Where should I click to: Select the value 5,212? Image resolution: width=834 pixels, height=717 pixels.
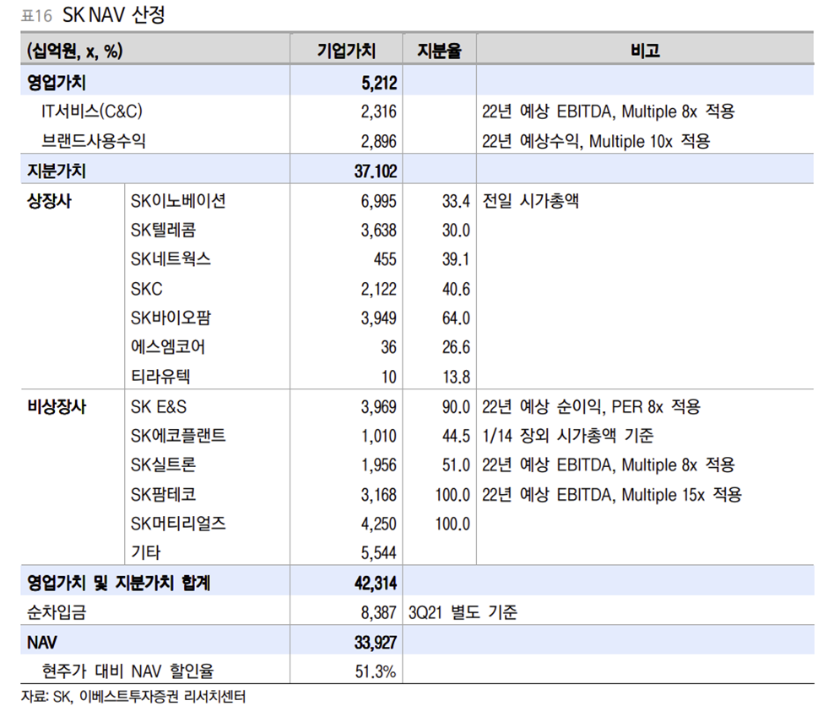[379, 83]
